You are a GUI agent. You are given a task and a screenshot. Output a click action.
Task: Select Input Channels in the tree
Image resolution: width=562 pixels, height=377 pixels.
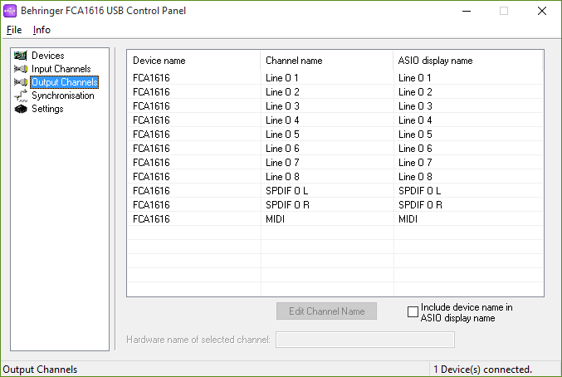pos(61,69)
